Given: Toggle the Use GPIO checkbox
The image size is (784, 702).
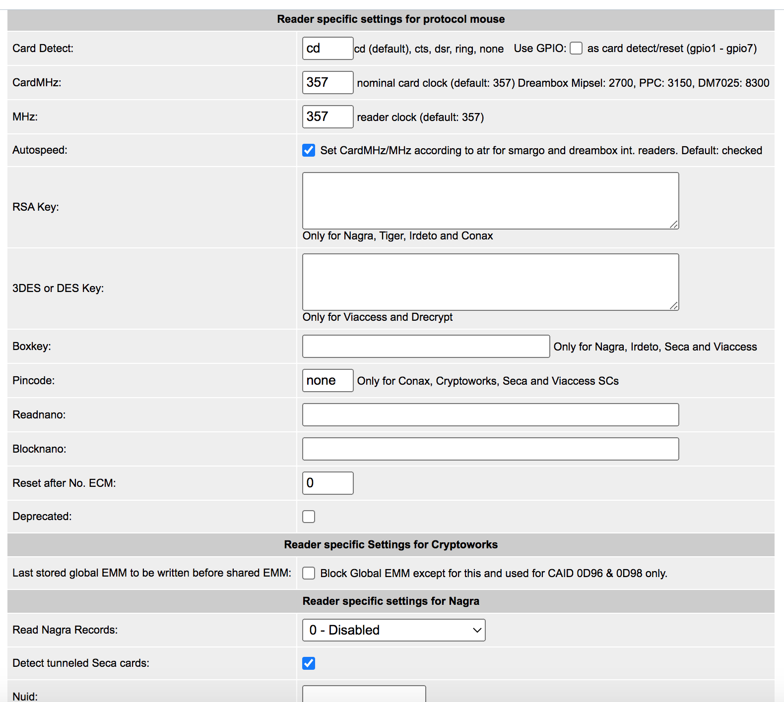Looking at the screenshot, I should [576, 48].
